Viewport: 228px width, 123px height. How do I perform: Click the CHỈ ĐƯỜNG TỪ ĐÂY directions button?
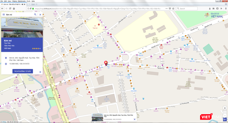(x=23, y=71)
